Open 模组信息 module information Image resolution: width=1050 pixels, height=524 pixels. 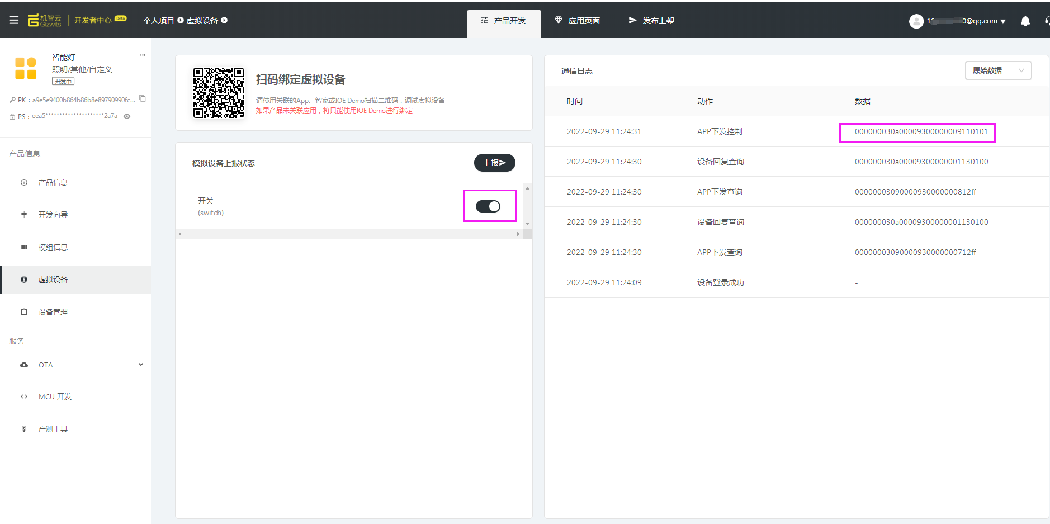pyautogui.click(x=53, y=247)
